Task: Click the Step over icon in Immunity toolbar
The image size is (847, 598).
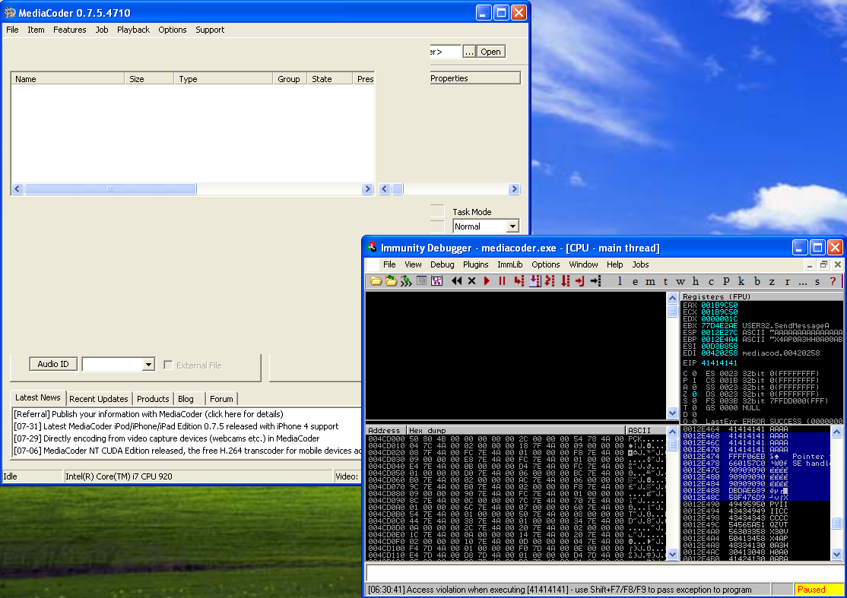Action: [x=535, y=281]
